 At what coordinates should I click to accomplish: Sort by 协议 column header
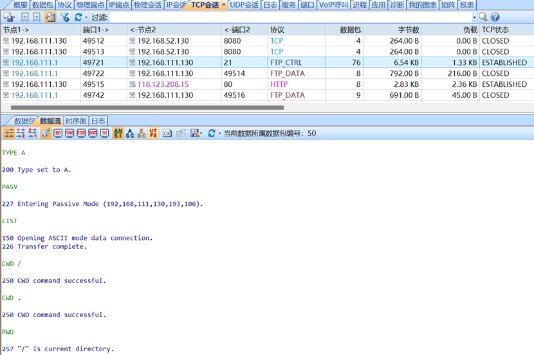297,30
